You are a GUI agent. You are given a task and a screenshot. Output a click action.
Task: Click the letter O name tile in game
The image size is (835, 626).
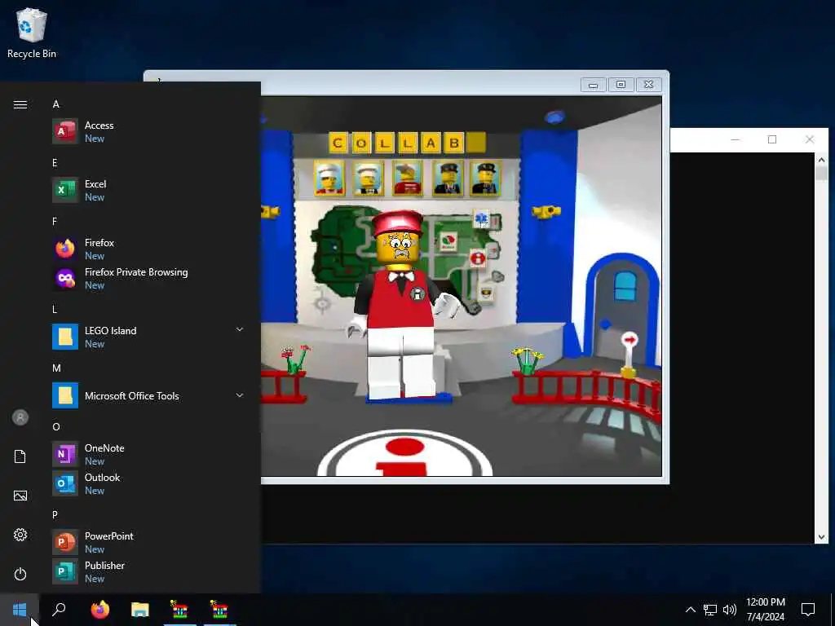(x=361, y=143)
